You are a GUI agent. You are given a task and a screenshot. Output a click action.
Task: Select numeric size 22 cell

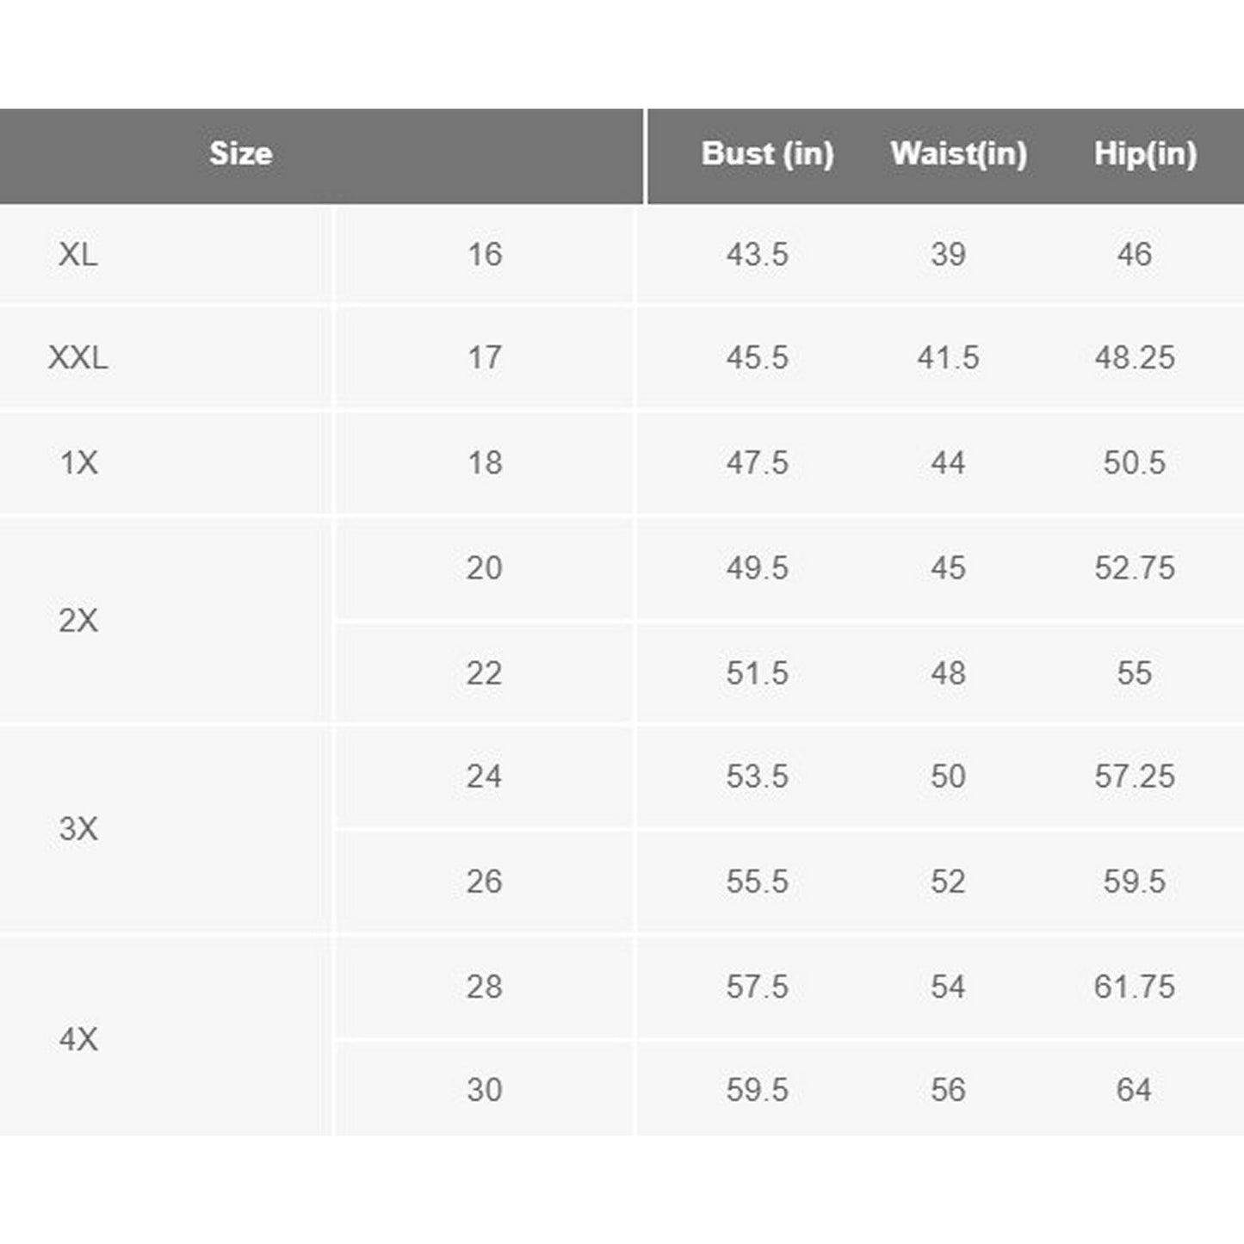click(x=484, y=673)
